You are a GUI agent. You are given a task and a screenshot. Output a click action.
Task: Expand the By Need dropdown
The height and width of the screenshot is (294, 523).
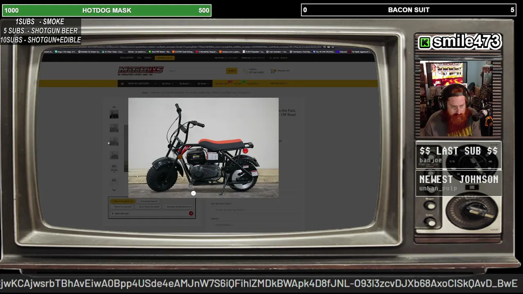[203, 84]
